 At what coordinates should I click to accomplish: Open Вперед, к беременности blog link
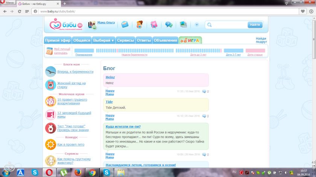tap(75, 72)
